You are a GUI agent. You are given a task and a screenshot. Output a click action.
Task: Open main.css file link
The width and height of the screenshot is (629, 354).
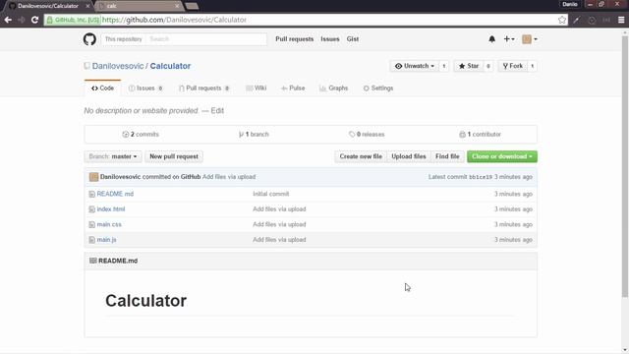(109, 224)
